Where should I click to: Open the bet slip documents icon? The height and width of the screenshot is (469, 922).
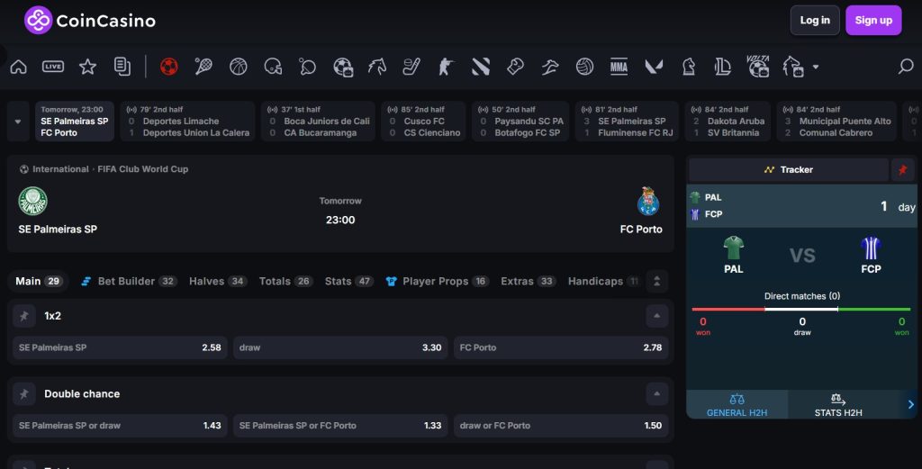tap(122, 67)
